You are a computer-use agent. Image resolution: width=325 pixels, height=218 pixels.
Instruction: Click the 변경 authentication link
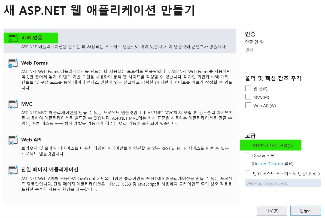pos(249,50)
